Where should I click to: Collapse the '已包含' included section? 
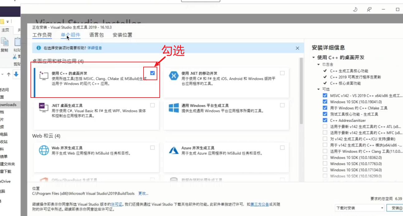click(319, 65)
